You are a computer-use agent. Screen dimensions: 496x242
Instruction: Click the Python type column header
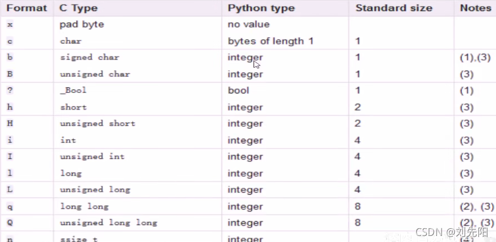click(x=261, y=8)
